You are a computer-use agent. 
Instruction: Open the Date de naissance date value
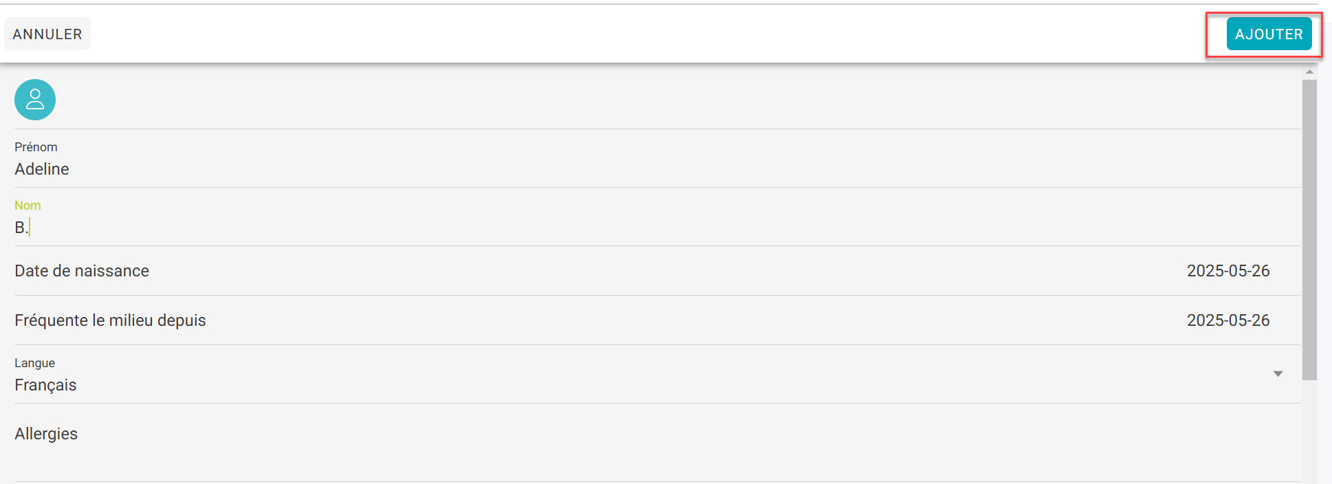point(1228,271)
